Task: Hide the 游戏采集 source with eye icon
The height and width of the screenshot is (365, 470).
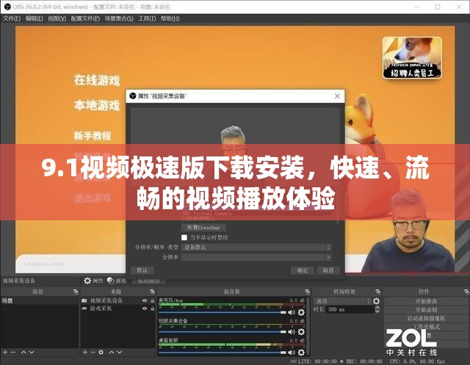Action: tap(145, 308)
